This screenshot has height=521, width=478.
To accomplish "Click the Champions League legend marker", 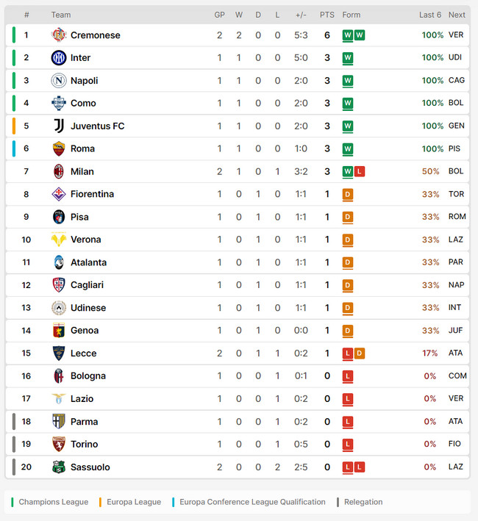I will 13,502.
